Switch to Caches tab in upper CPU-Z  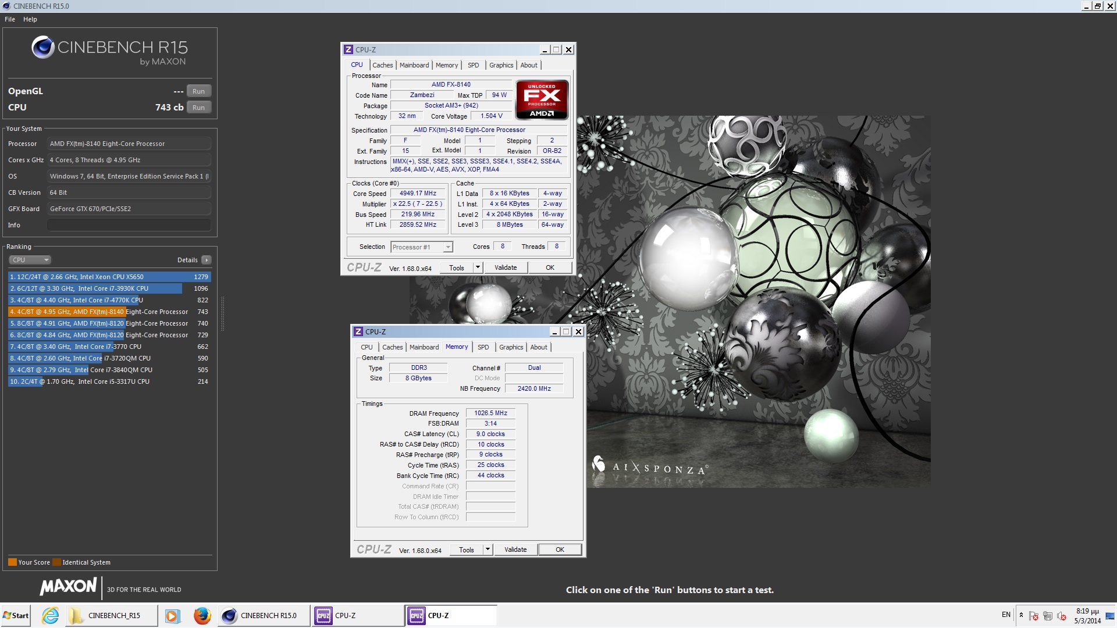[x=382, y=65]
